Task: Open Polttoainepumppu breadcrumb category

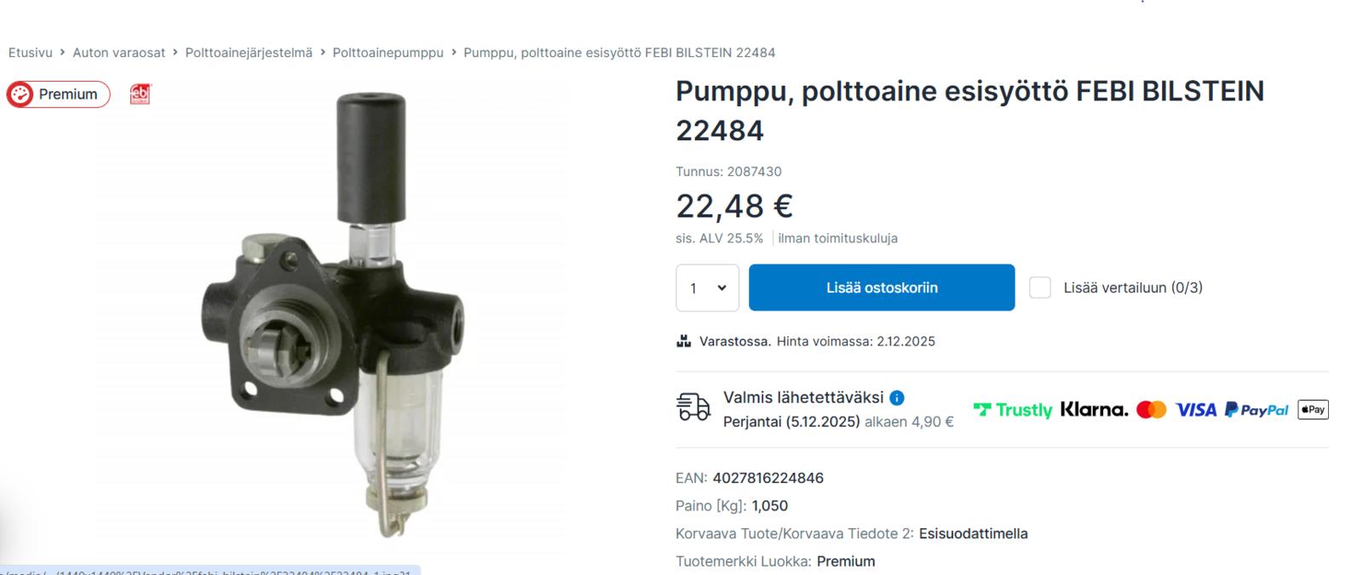Action: (x=388, y=53)
